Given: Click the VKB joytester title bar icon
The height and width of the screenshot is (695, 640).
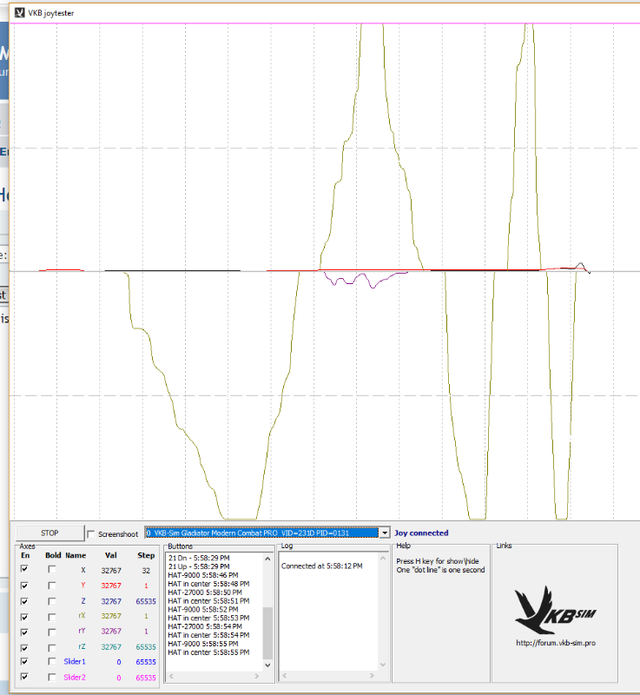Looking at the screenshot, I should (x=19, y=13).
